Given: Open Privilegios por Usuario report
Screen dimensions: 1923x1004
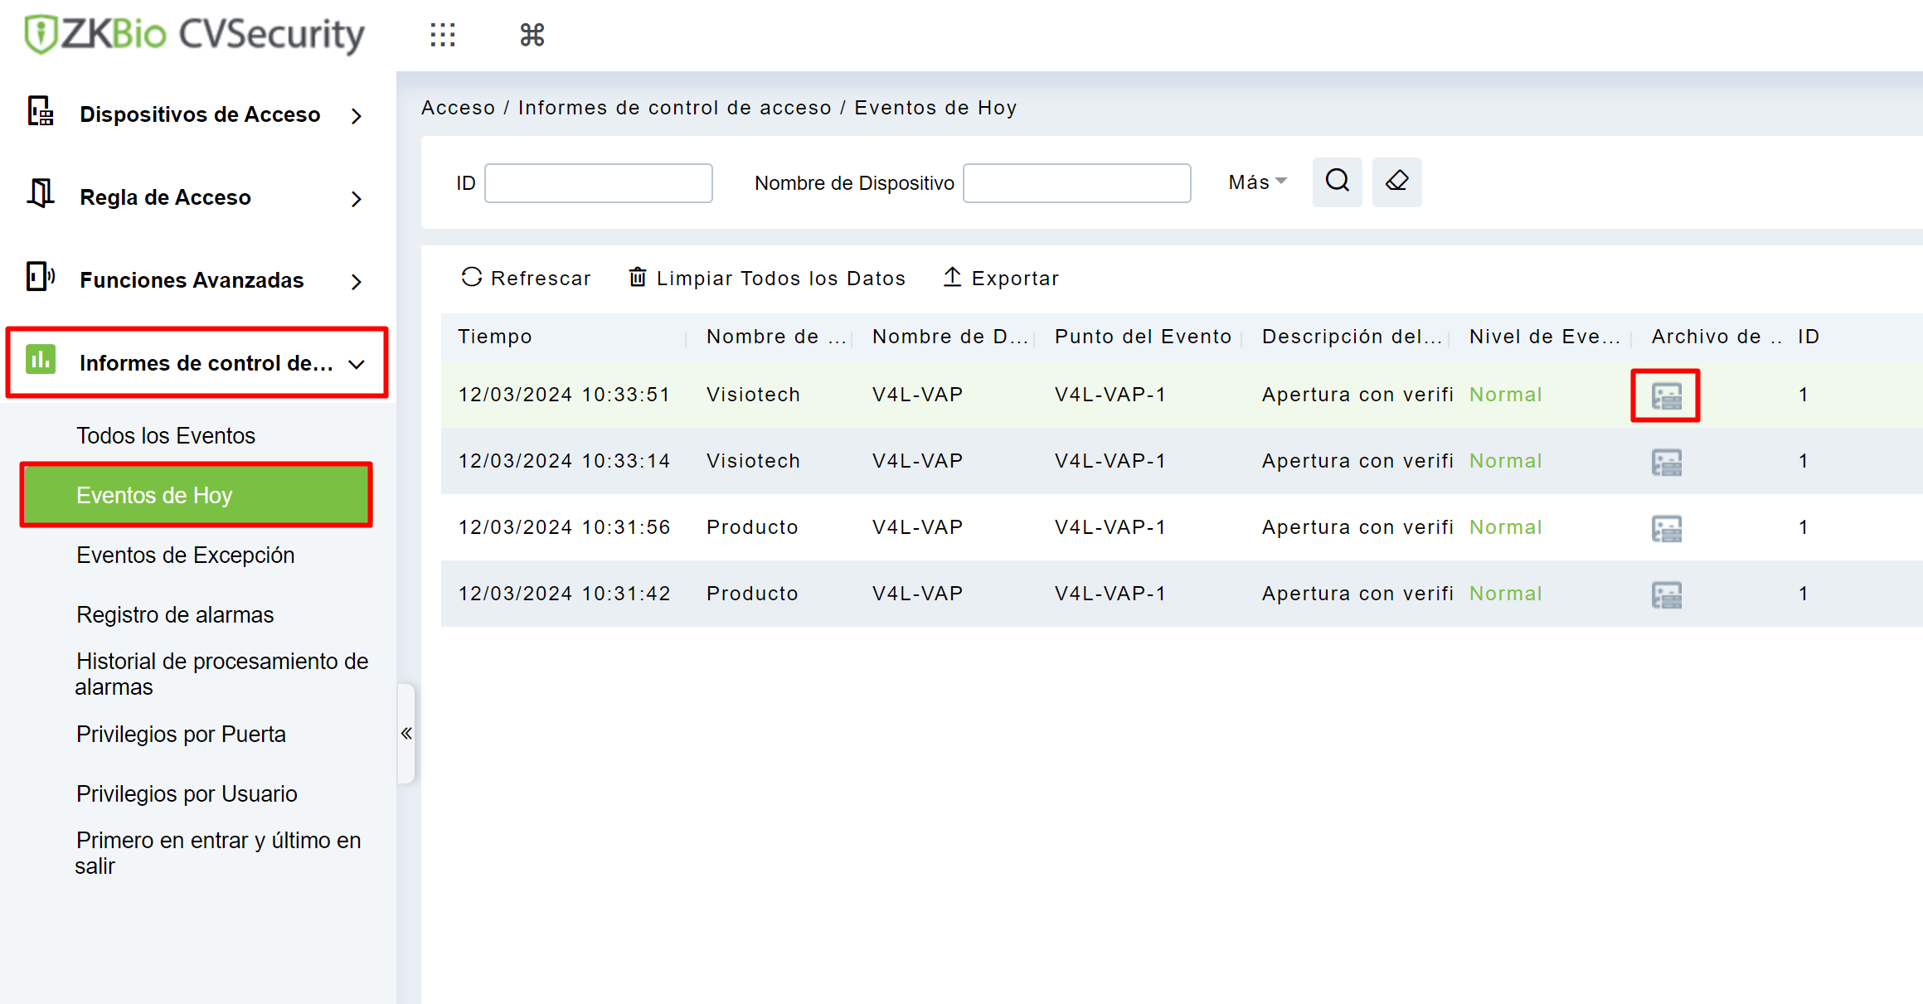Looking at the screenshot, I should click(x=187, y=794).
